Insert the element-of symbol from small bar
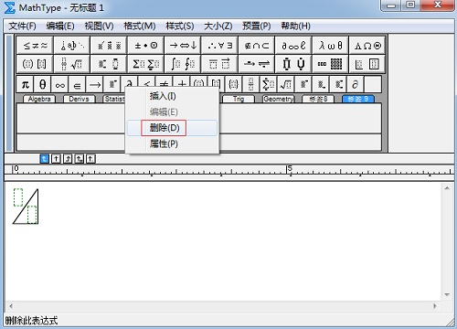 click(78, 84)
